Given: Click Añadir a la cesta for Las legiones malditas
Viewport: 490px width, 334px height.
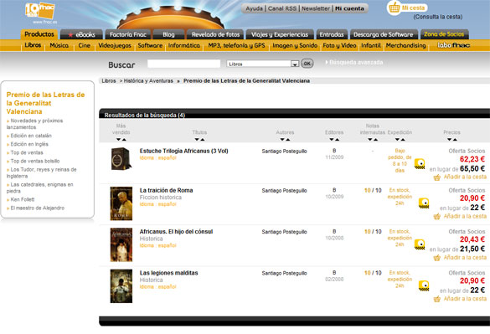Looking at the screenshot, I should click(x=465, y=299).
